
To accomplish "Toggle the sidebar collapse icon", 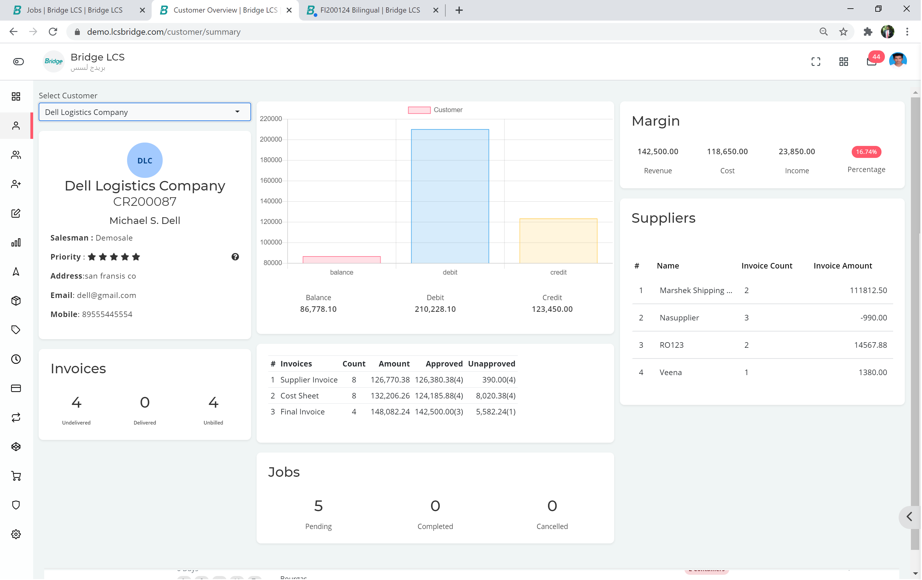I will [18, 62].
